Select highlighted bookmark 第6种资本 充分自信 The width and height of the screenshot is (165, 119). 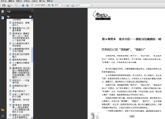coord(21,73)
